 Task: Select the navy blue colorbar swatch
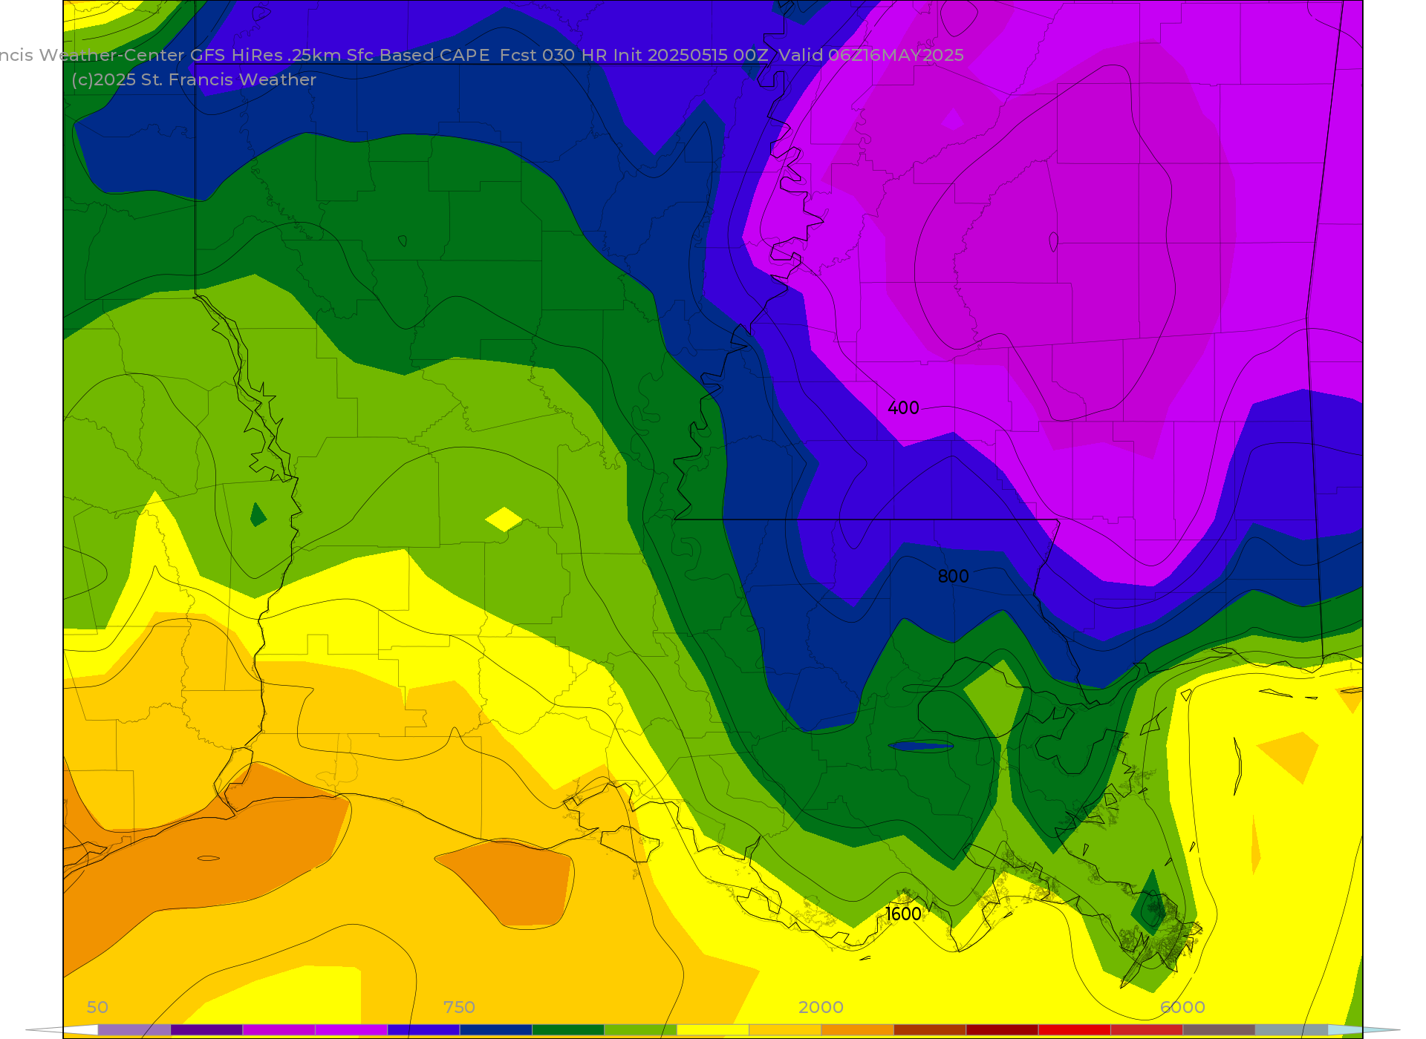click(x=495, y=1029)
